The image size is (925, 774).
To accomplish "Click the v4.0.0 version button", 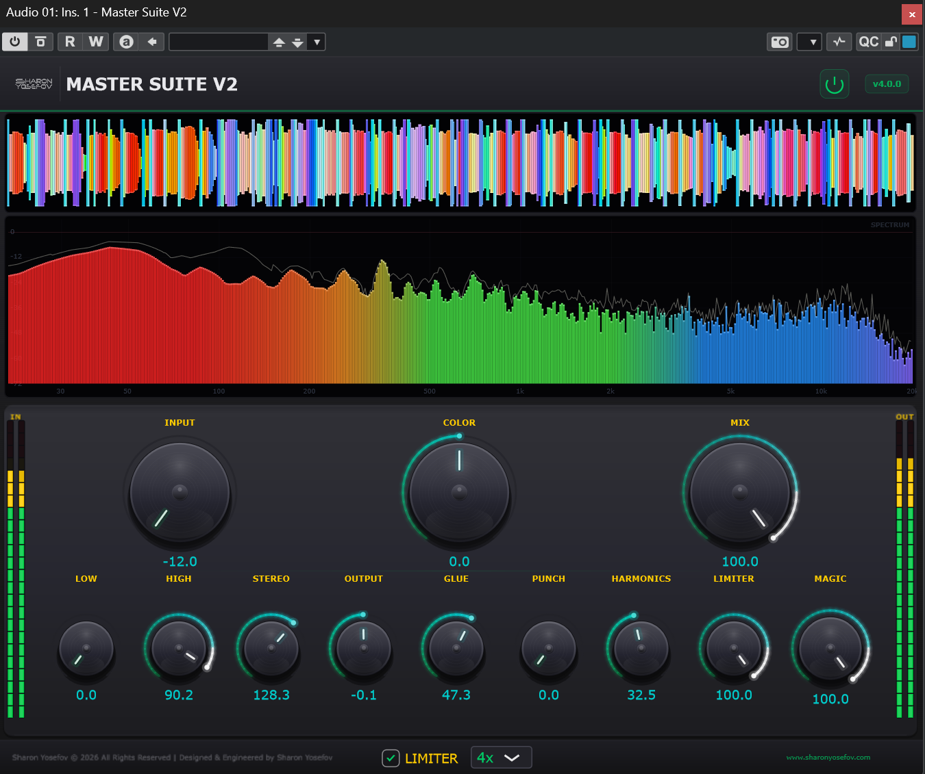I will click(887, 83).
